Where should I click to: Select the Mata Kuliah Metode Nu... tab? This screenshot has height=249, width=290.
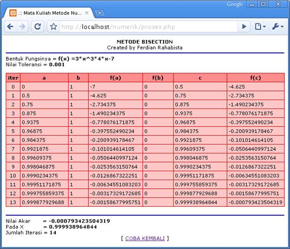click(x=49, y=13)
